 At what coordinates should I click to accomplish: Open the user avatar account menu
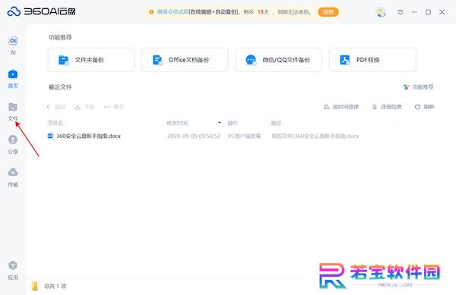pyautogui.click(x=381, y=12)
